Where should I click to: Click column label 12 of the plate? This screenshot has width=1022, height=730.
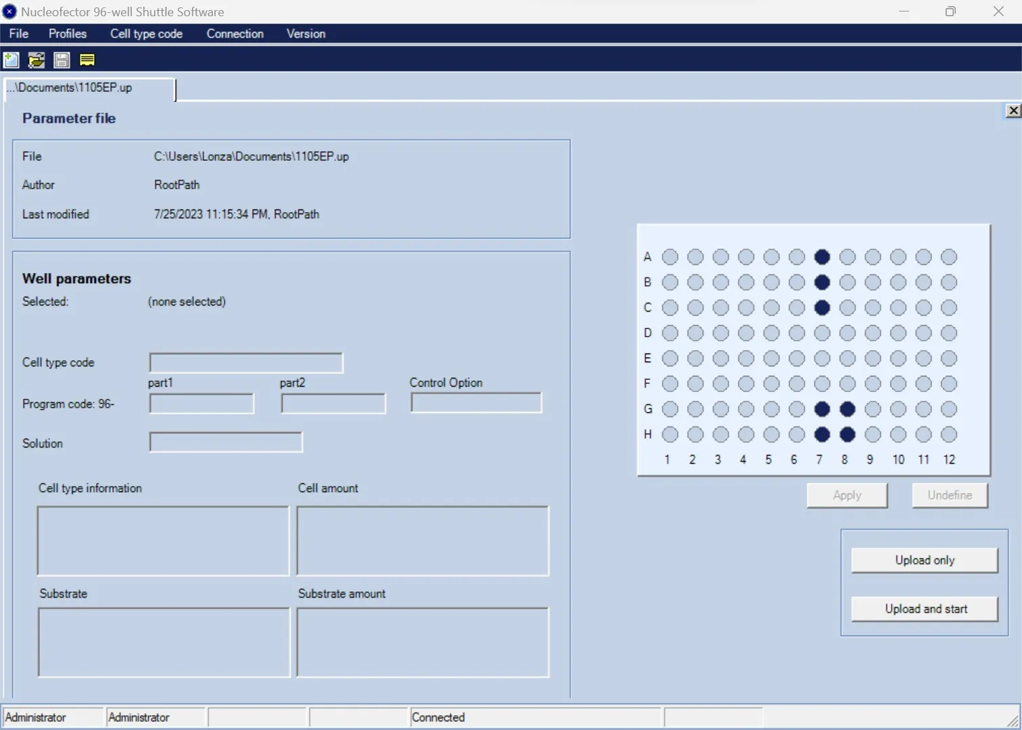coord(949,460)
